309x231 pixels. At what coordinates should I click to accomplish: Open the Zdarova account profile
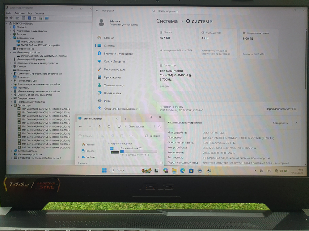click(118, 23)
